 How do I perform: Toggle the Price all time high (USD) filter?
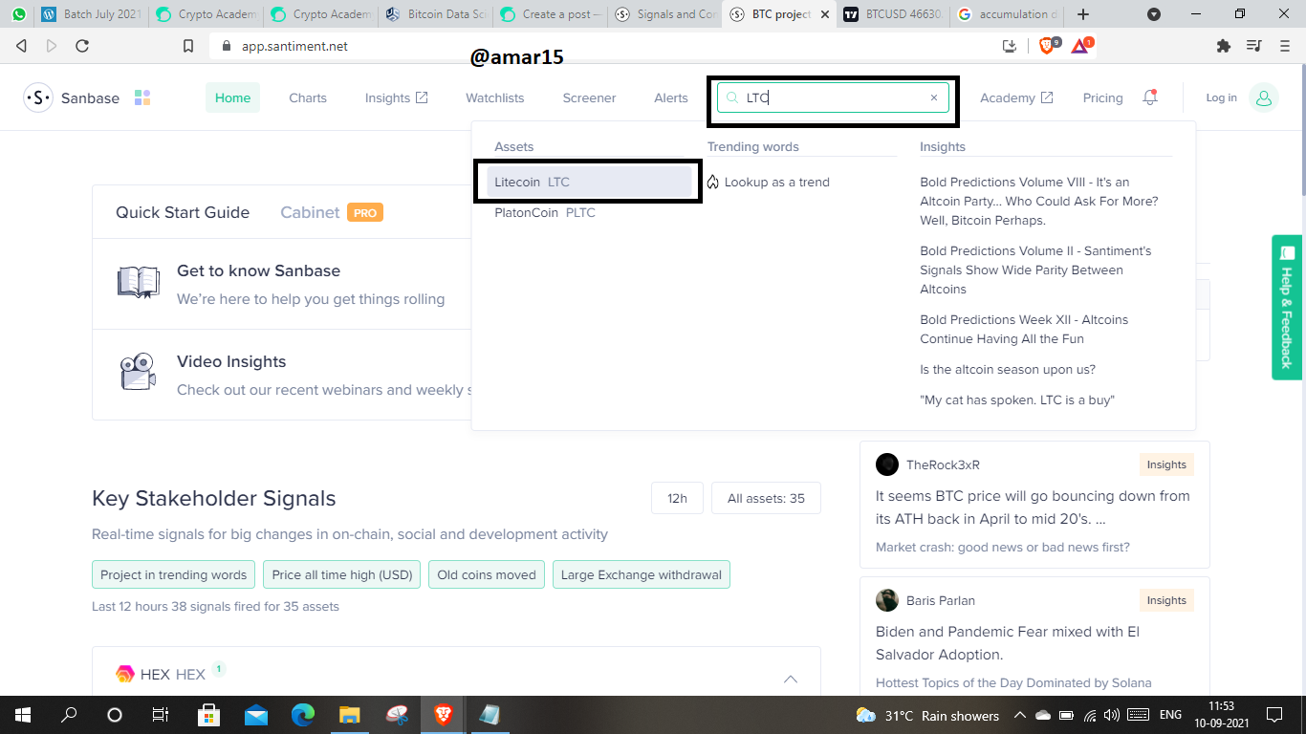point(342,574)
